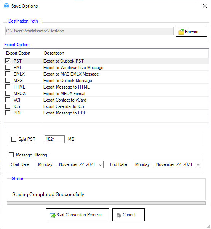Image resolution: width=211 pixels, height=229 pixels.
Task: Enable the EML export checkbox
Action: tap(8, 67)
